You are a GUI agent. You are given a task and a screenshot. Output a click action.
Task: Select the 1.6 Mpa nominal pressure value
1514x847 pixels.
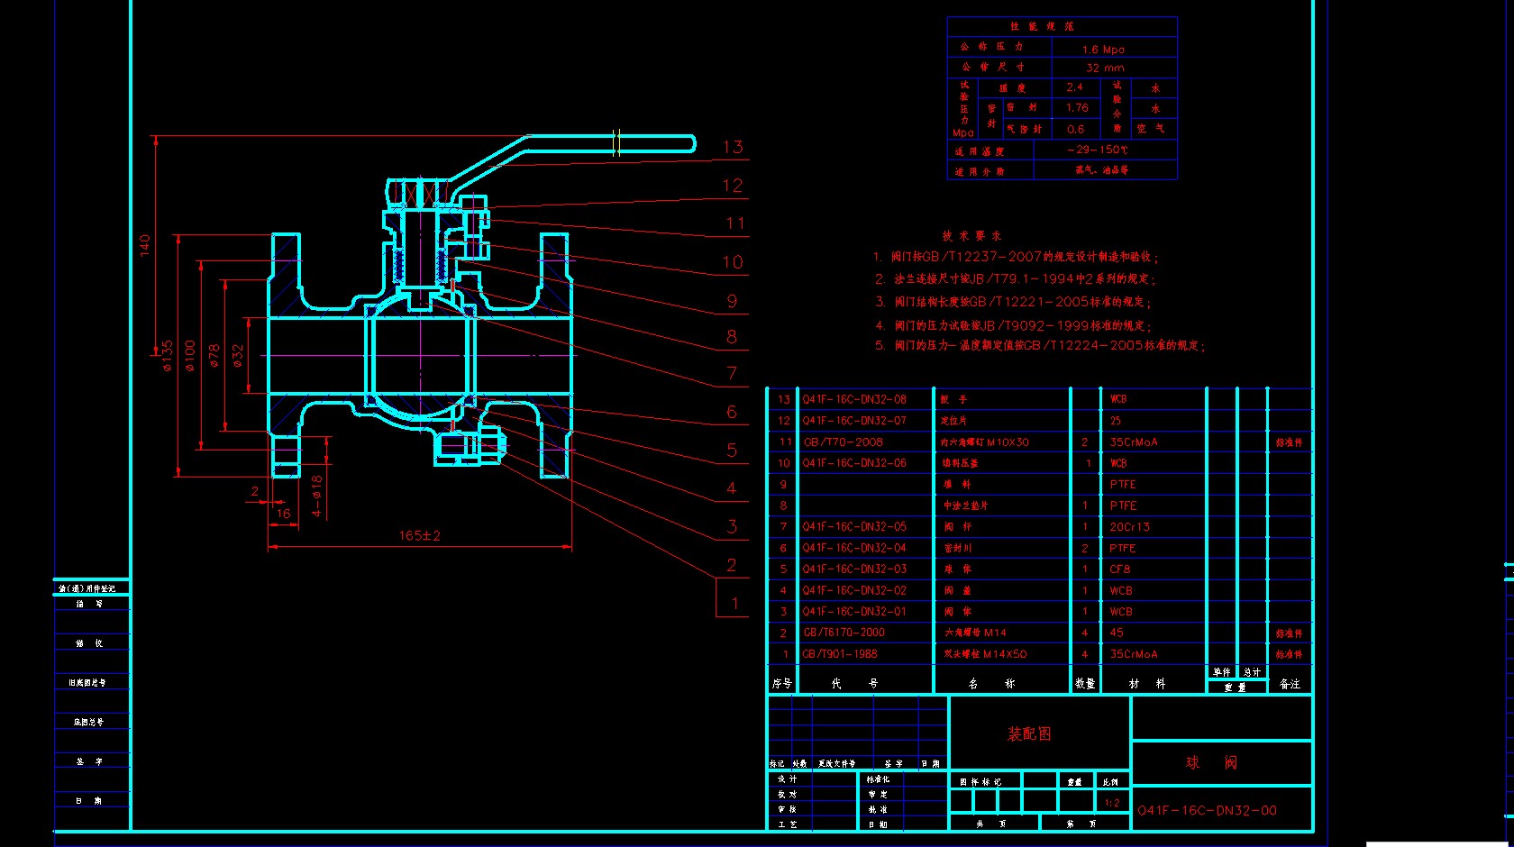coord(1103,50)
